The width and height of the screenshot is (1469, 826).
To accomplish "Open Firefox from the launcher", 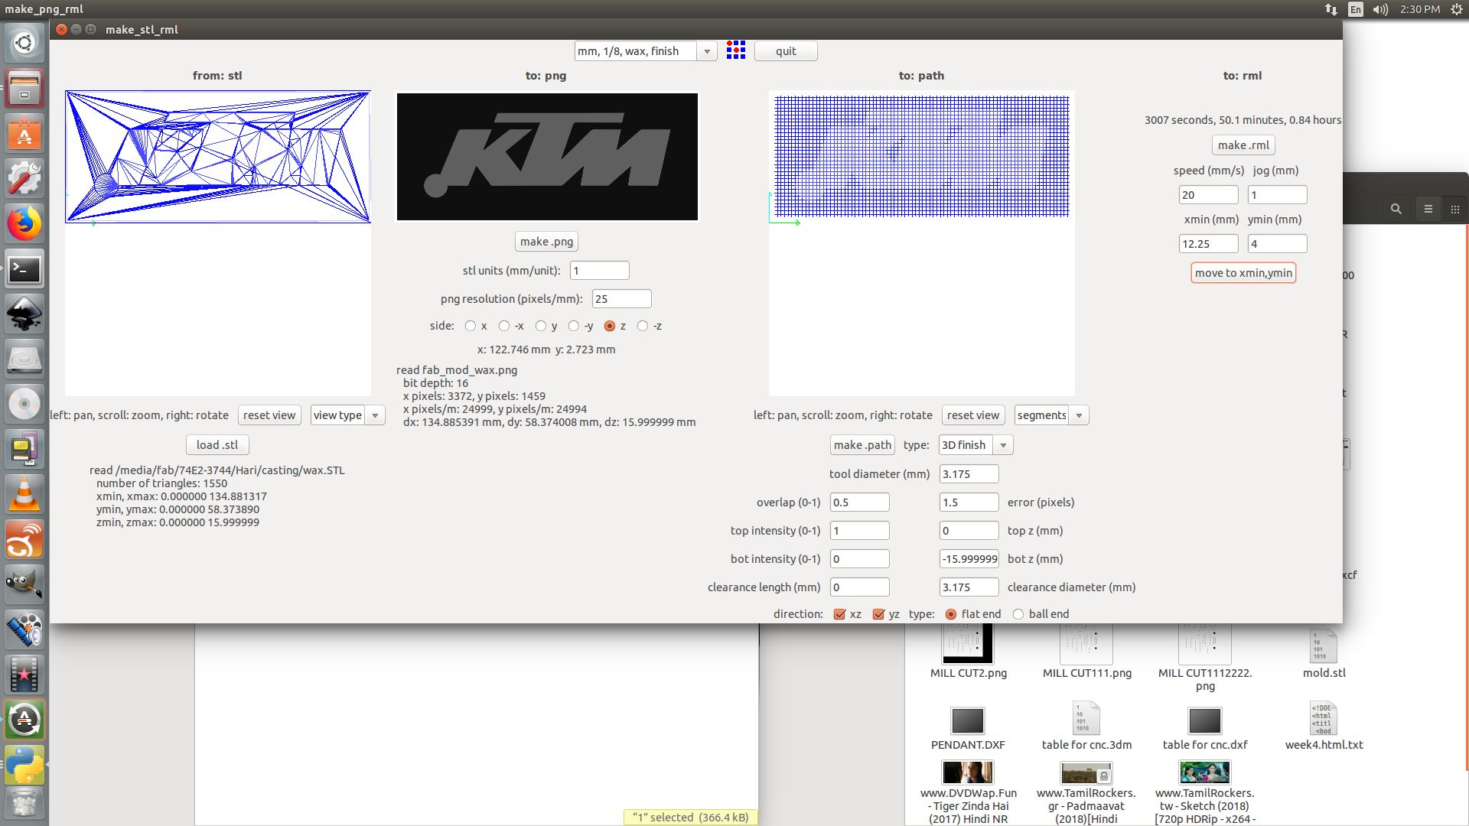I will point(24,224).
